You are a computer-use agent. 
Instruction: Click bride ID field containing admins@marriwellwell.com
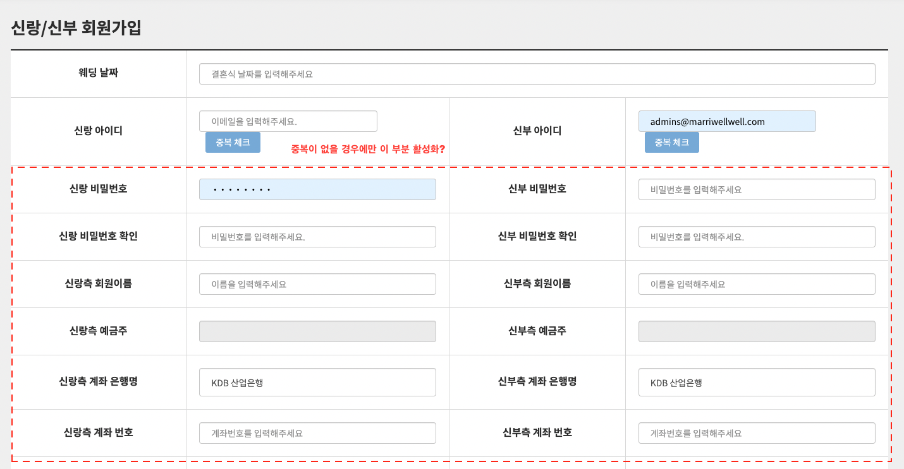726,121
